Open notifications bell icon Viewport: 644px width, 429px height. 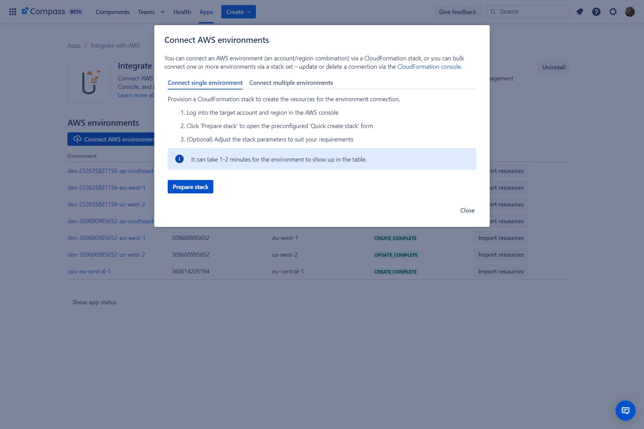point(580,12)
